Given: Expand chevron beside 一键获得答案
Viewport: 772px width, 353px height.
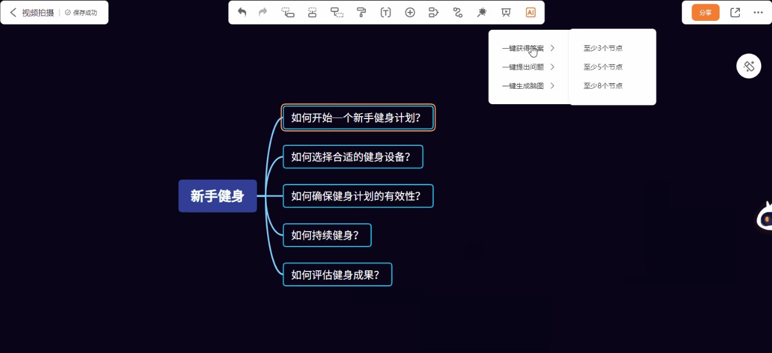Looking at the screenshot, I should [553, 48].
